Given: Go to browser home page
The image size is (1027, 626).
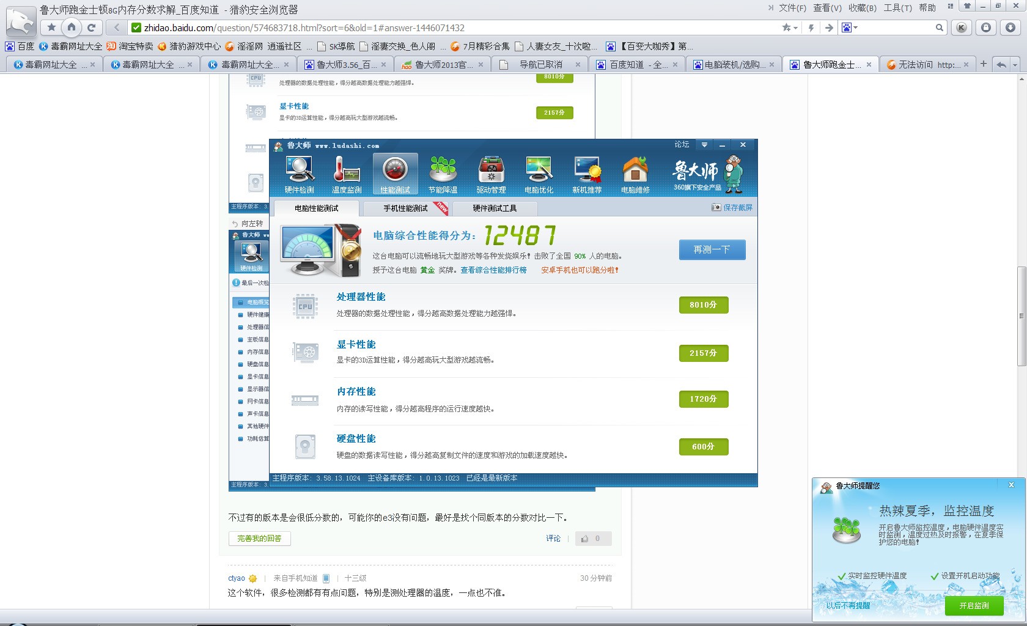Looking at the screenshot, I should pyautogui.click(x=72, y=27).
